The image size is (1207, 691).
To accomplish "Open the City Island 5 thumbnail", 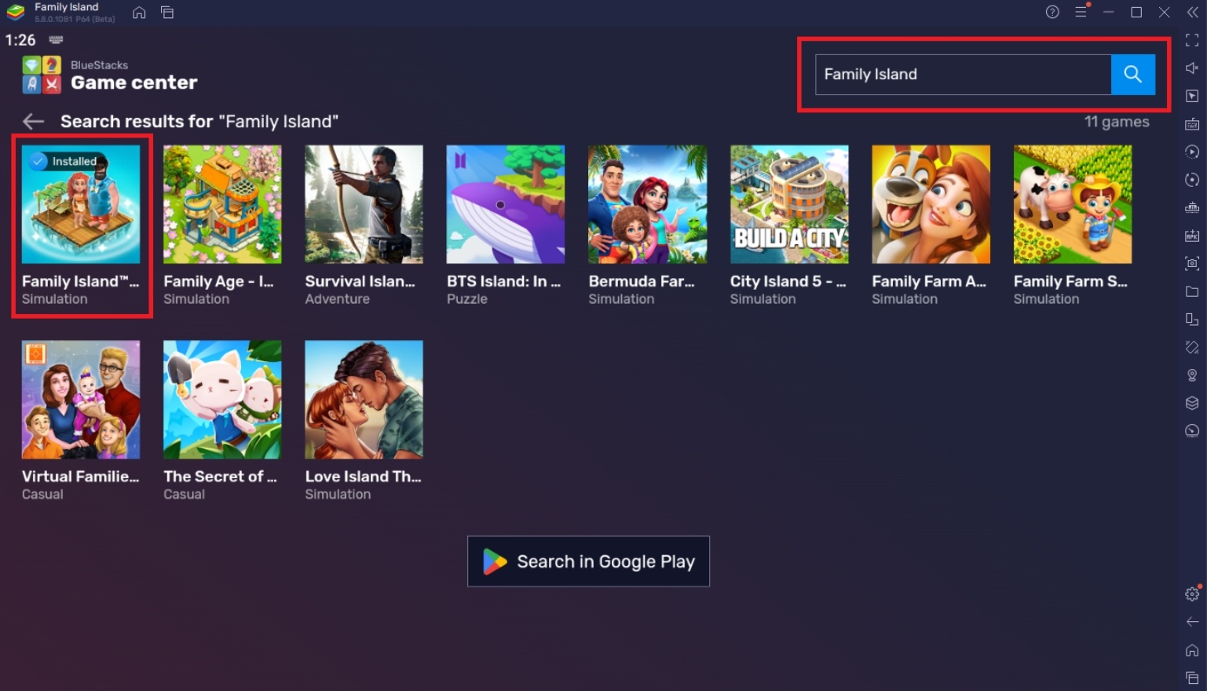I will point(789,204).
